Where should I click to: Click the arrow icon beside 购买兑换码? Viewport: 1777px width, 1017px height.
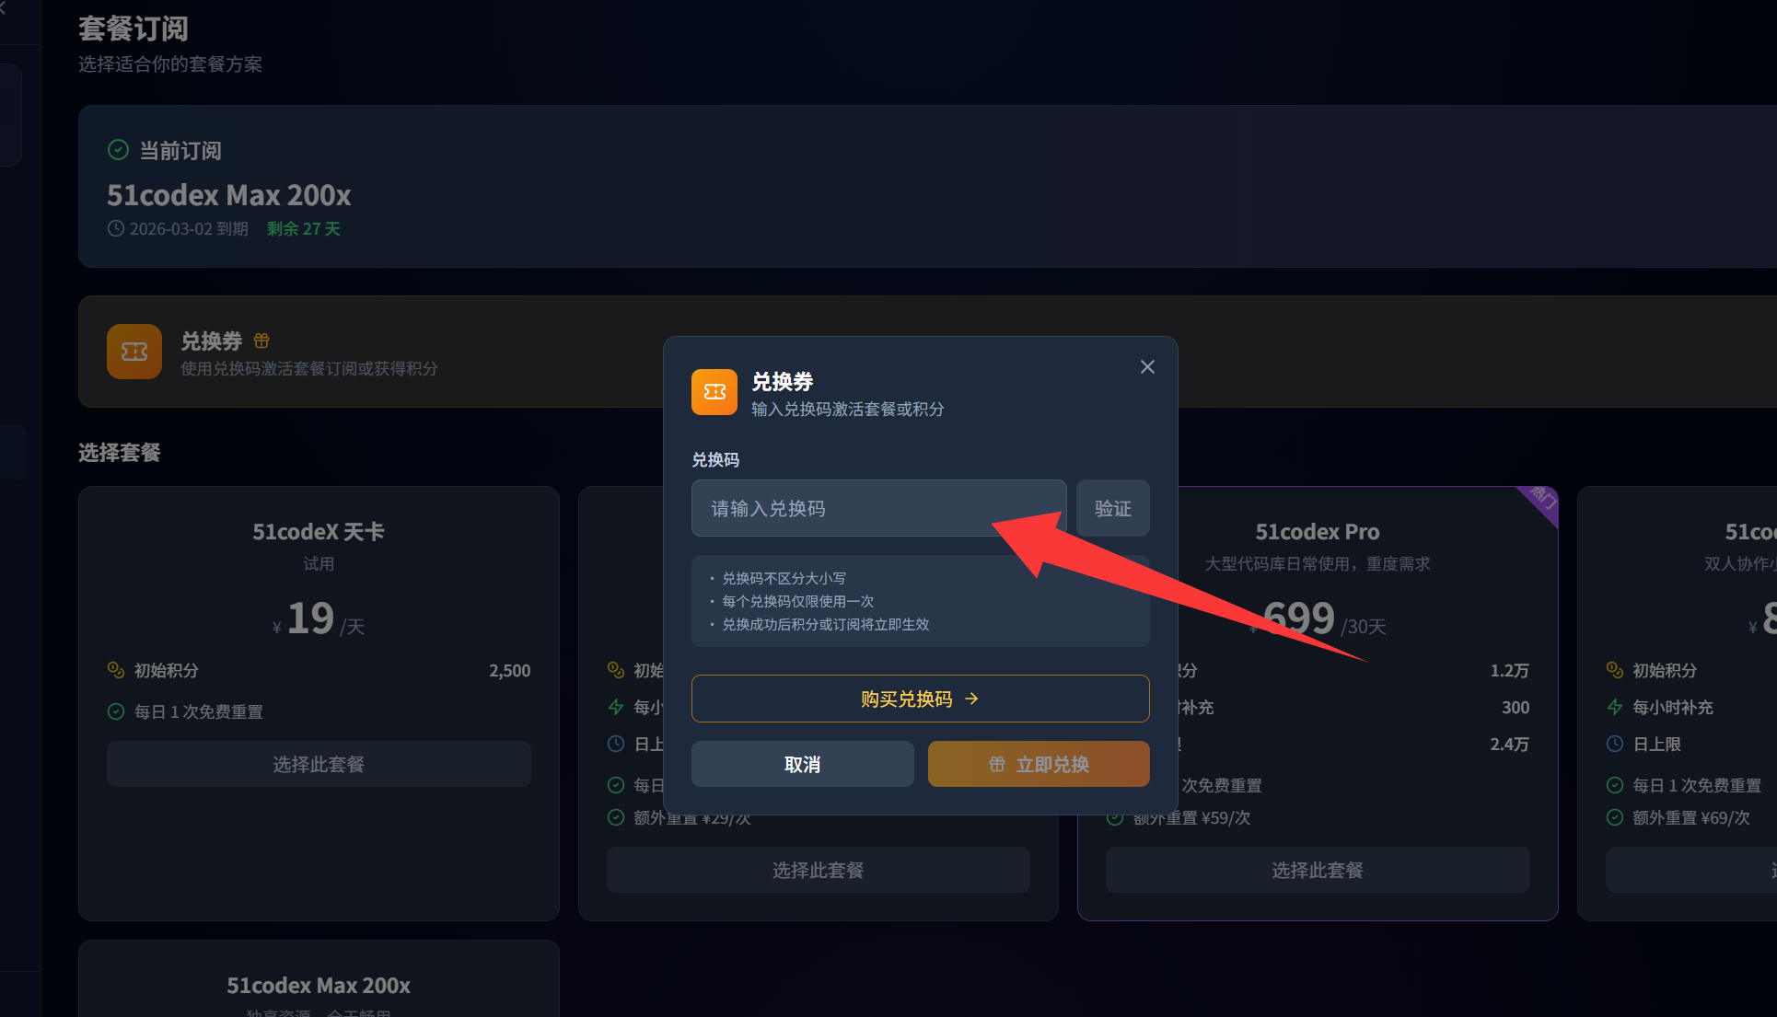(971, 699)
